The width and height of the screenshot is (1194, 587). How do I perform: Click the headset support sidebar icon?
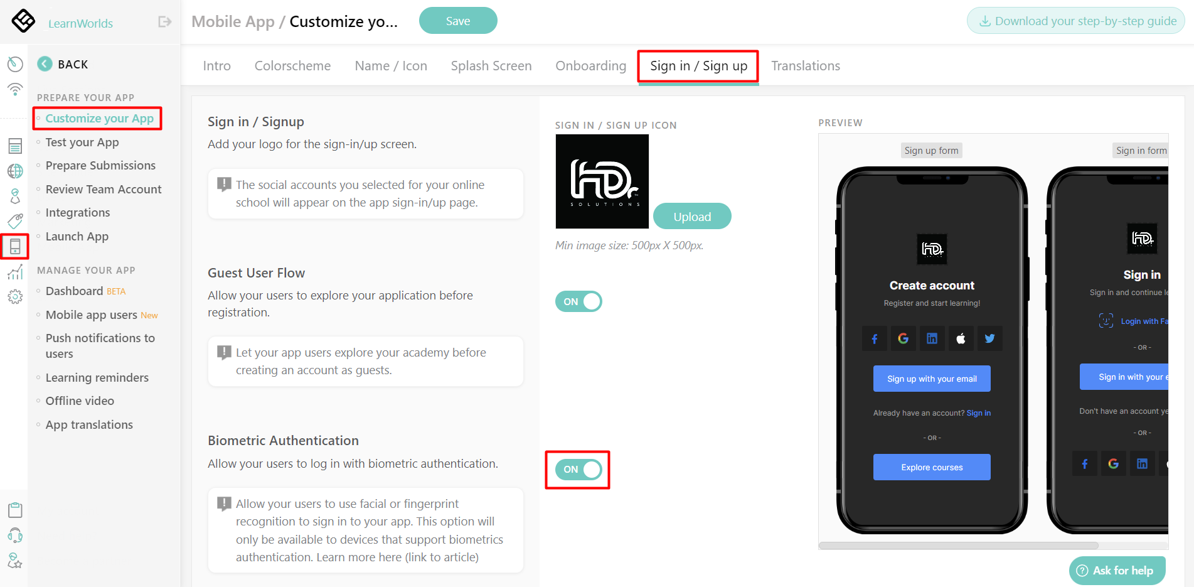[x=15, y=535]
